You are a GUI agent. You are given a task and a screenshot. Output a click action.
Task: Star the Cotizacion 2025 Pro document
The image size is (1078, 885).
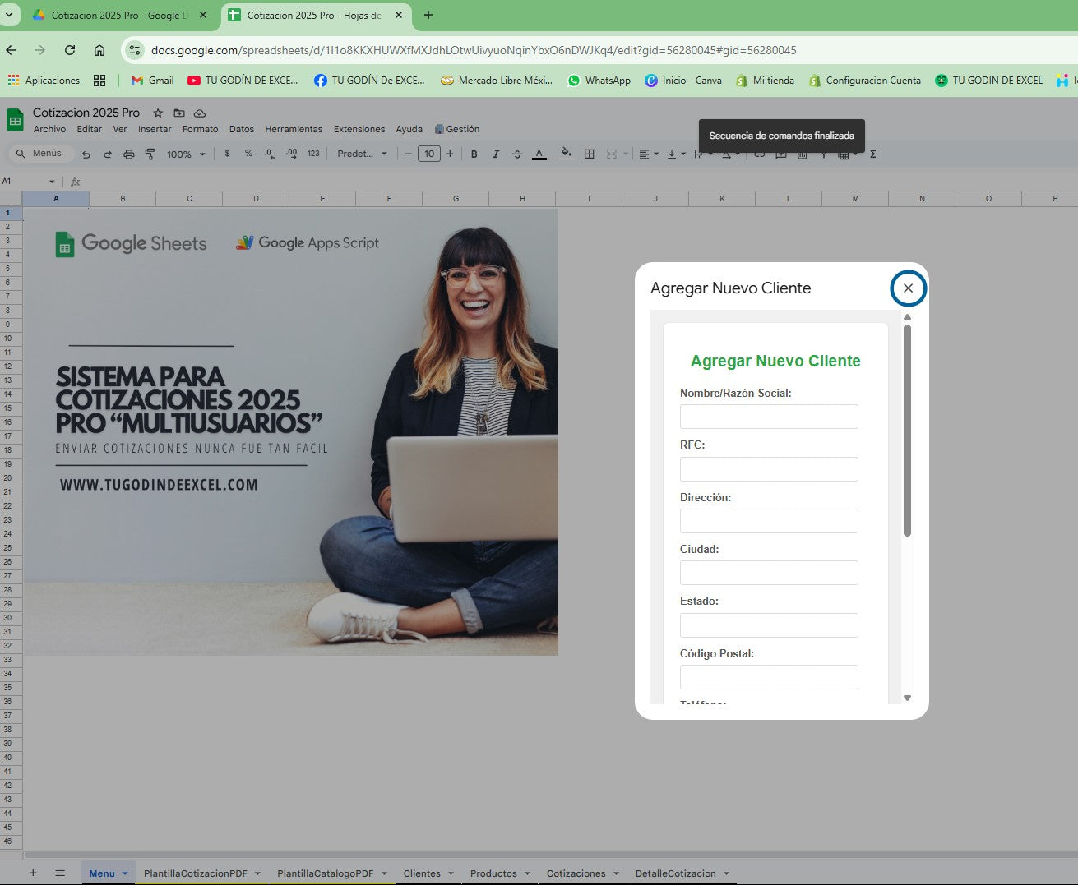click(x=158, y=113)
